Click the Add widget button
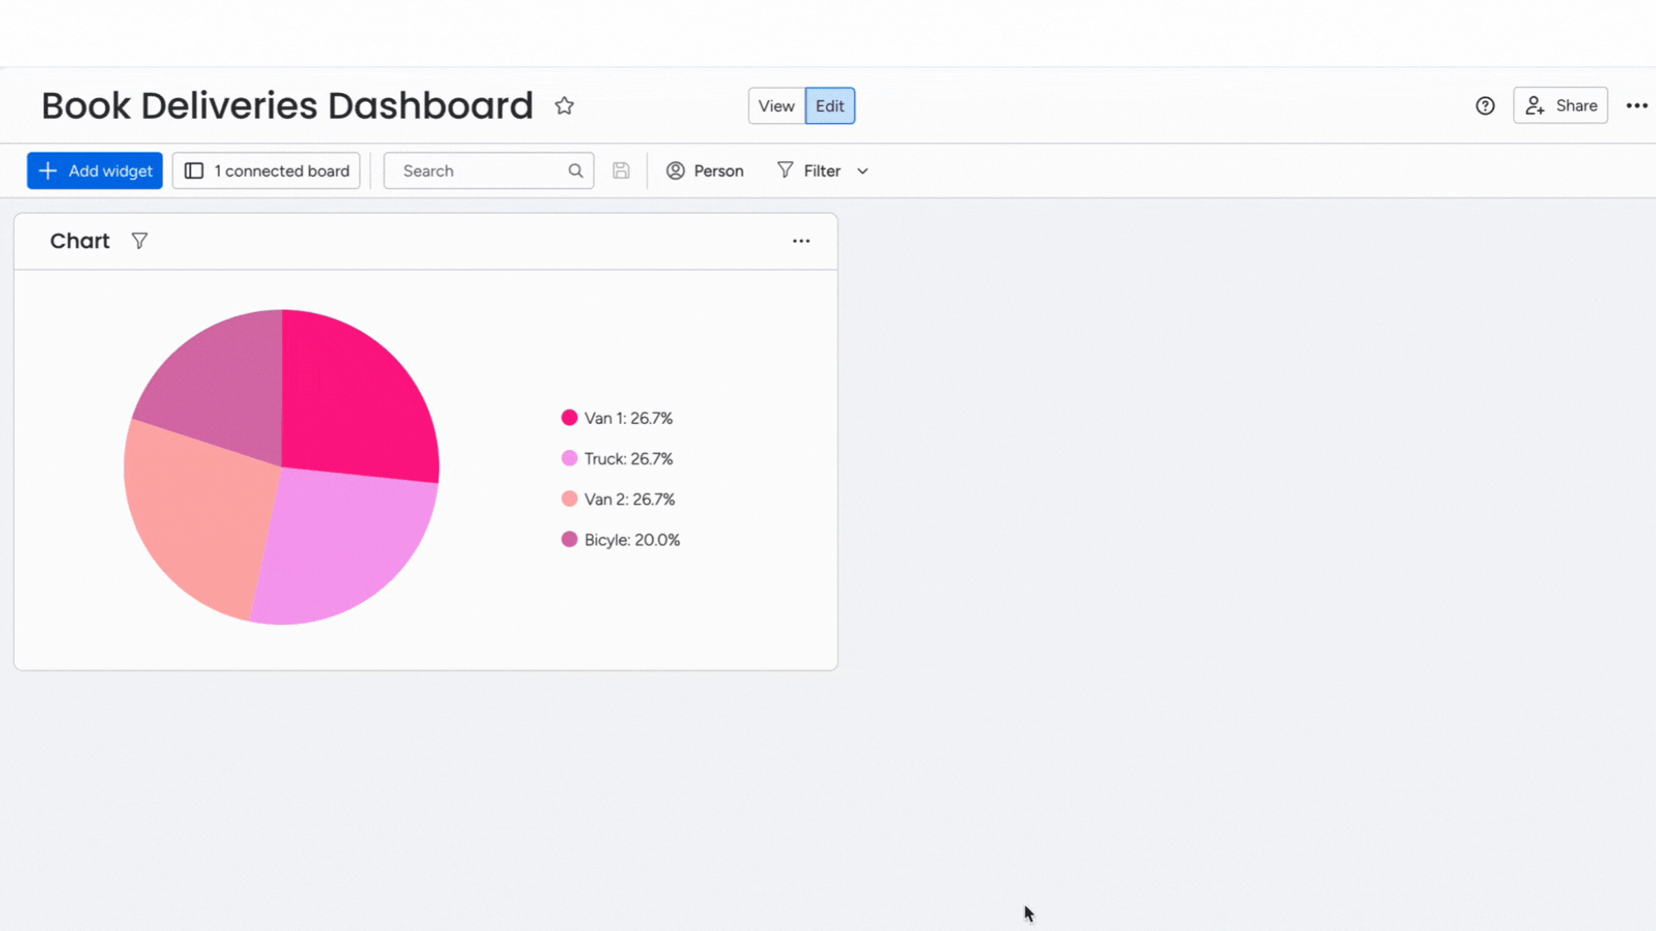The width and height of the screenshot is (1656, 931). click(94, 169)
